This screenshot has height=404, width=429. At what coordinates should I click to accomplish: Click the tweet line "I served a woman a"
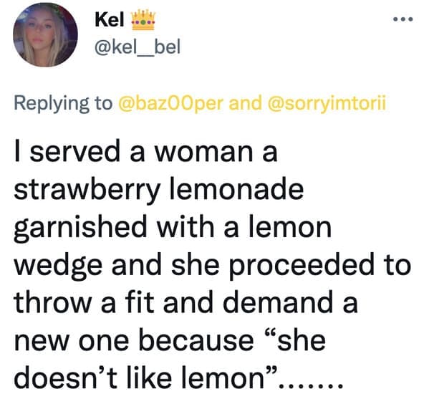pyautogui.click(x=146, y=151)
